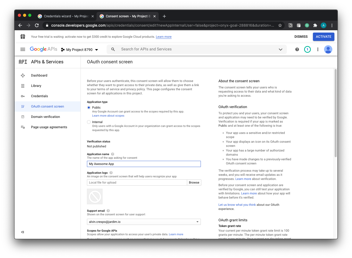The width and height of the screenshot is (352, 258).
Task: Switch to the Credentials wizard tab
Action: [x=66, y=16]
